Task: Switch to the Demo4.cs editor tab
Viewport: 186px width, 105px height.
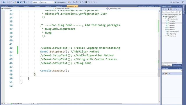Action: pyautogui.click(x=26, y=6)
